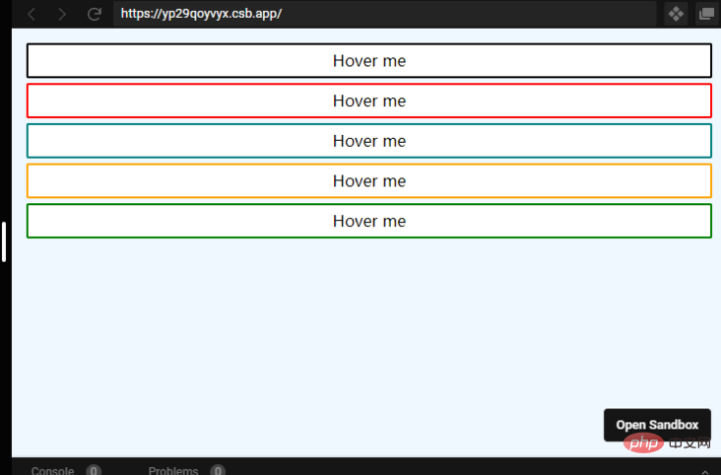This screenshot has width=721, height=475.
Task: Click the red-bordered Hover me button
Action: point(368,102)
